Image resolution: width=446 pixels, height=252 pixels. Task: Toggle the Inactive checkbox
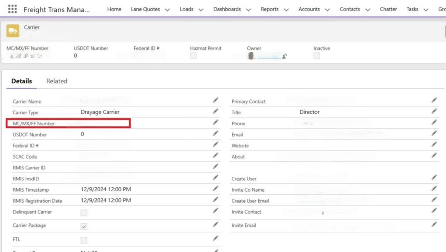click(x=317, y=56)
